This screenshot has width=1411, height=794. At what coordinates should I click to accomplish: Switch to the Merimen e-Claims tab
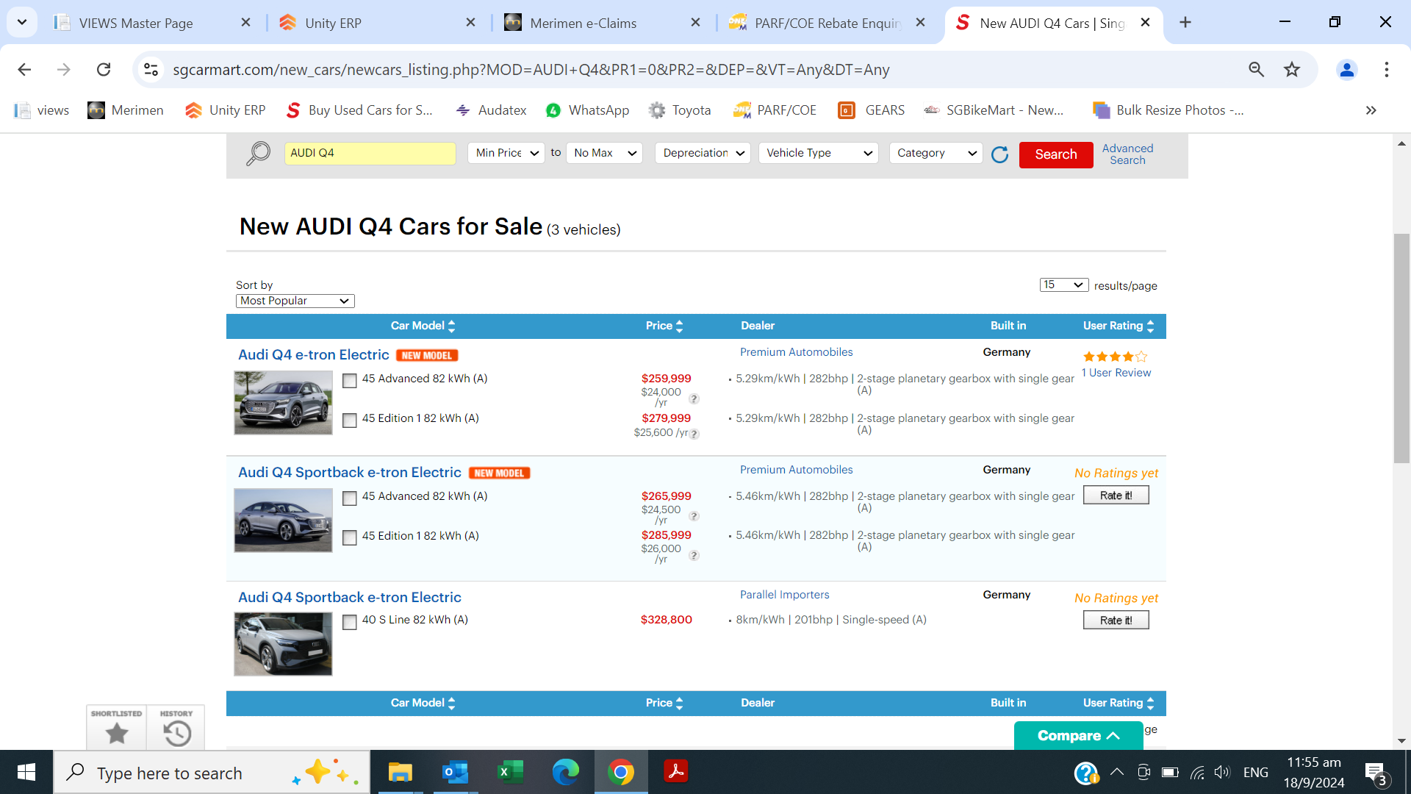point(584,23)
